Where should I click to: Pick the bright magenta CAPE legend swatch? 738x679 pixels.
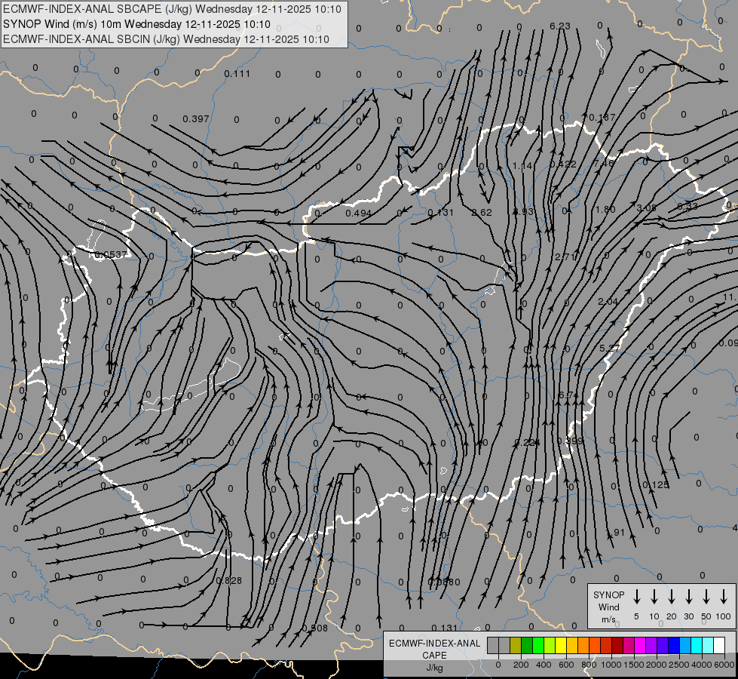[x=640, y=645]
